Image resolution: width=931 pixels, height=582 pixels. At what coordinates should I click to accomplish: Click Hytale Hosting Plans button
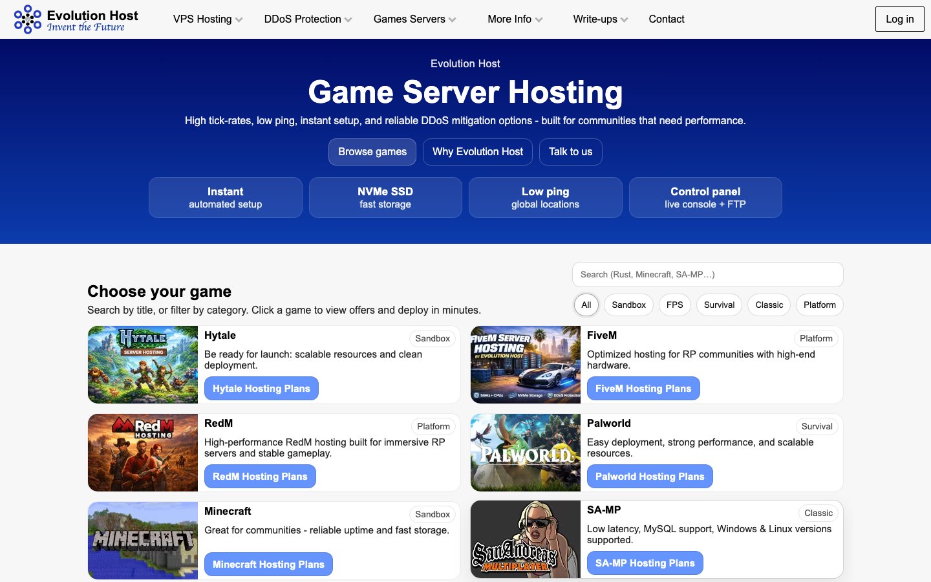coord(261,389)
